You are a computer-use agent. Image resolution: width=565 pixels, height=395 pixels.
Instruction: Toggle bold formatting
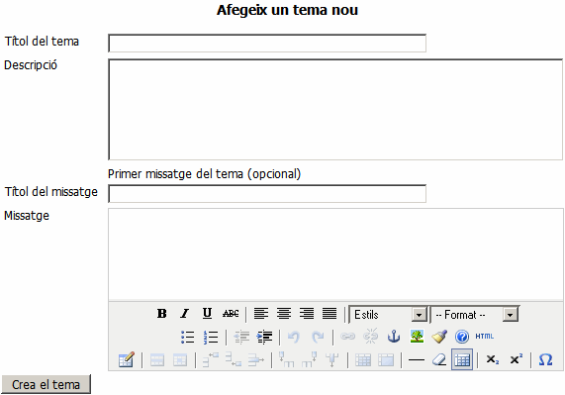click(162, 314)
